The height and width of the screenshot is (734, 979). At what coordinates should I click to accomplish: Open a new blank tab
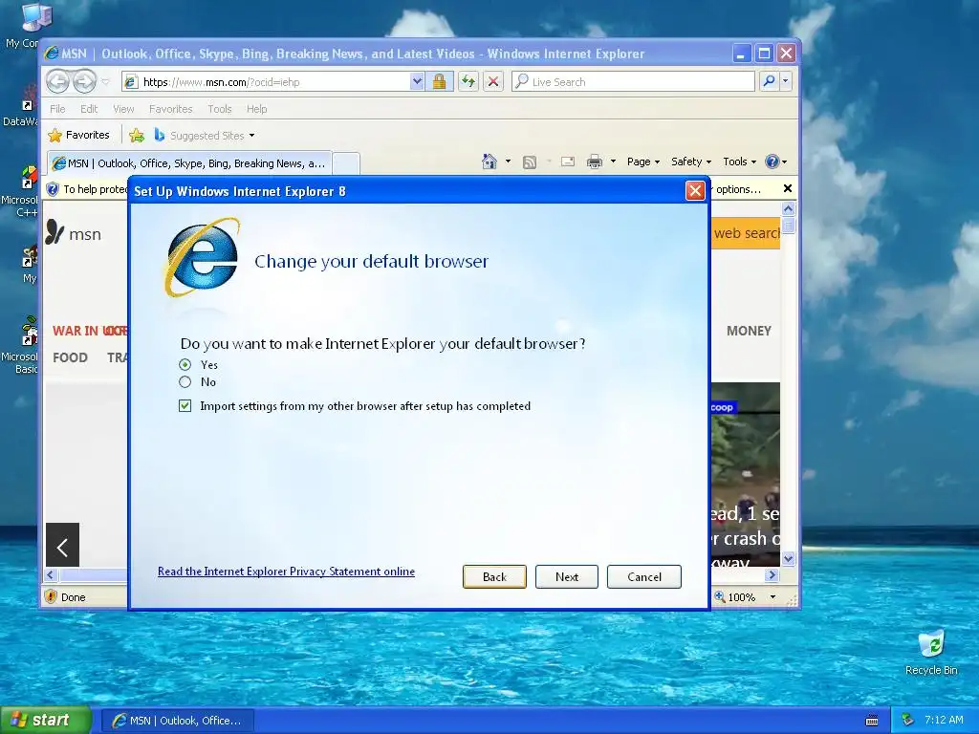(x=346, y=163)
